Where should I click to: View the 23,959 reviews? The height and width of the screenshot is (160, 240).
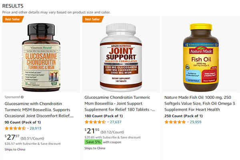(x=196, y=122)
